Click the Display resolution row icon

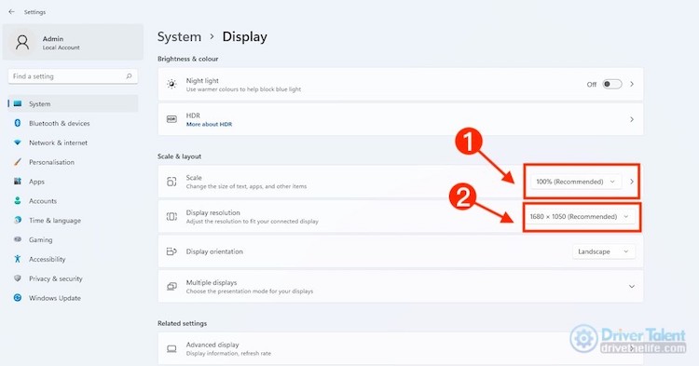click(171, 216)
